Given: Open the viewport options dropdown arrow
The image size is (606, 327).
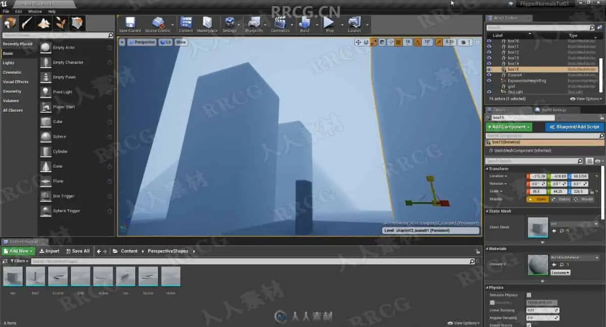Looking at the screenshot, I should pyautogui.click(x=122, y=42).
